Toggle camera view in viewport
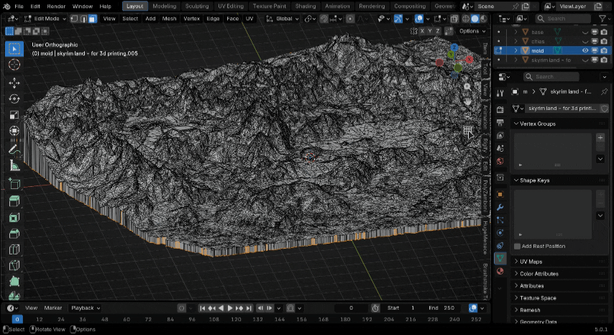This screenshot has height=335, width=614. 467,116
